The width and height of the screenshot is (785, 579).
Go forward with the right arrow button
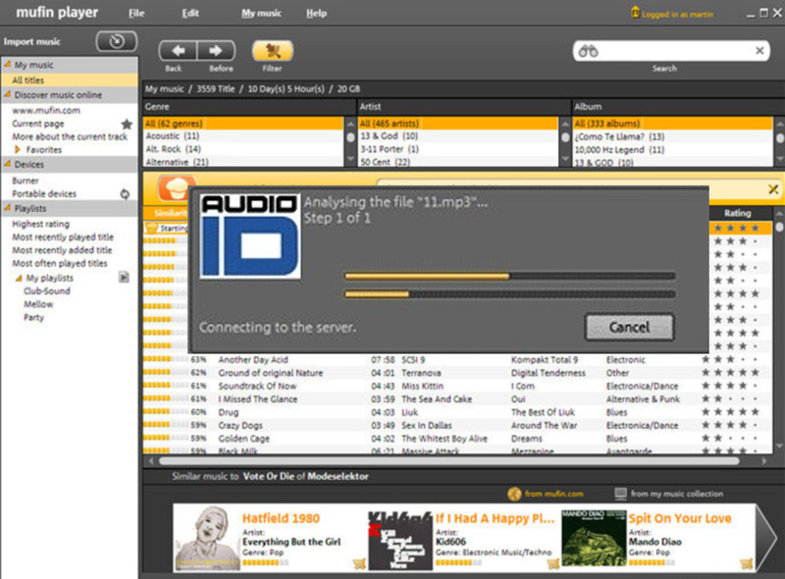click(x=216, y=51)
